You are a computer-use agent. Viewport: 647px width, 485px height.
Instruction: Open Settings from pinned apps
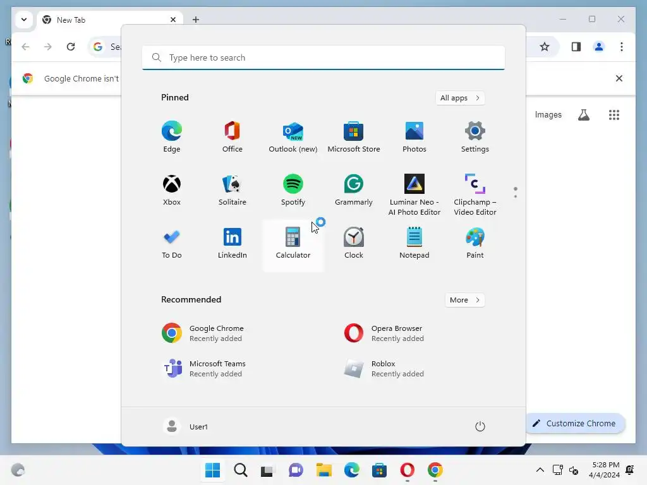click(475, 137)
